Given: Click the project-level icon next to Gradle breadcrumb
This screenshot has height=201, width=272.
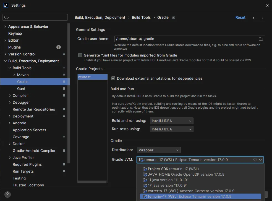Looking at the screenshot, I should pyautogui.click(x=174, y=18).
